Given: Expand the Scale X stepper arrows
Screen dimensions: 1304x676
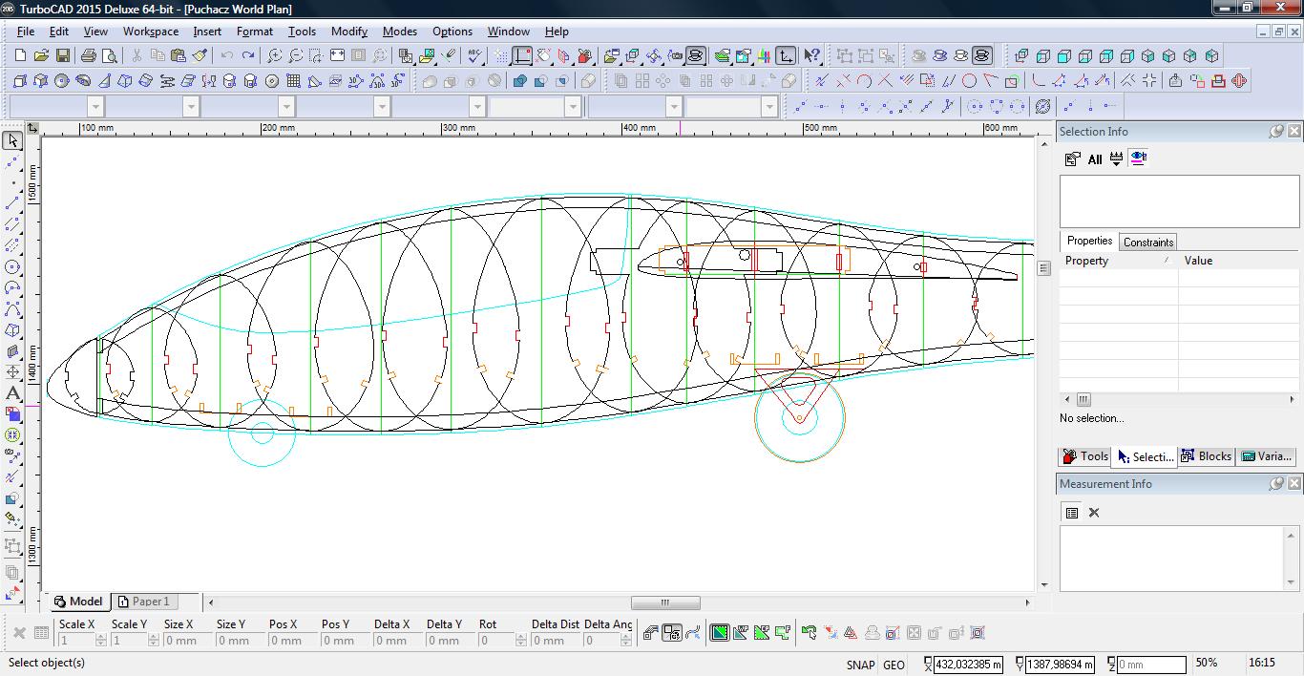Looking at the screenshot, I should point(101,640).
